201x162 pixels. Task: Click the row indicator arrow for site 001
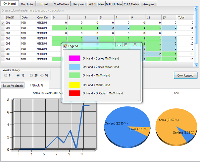(3, 23)
